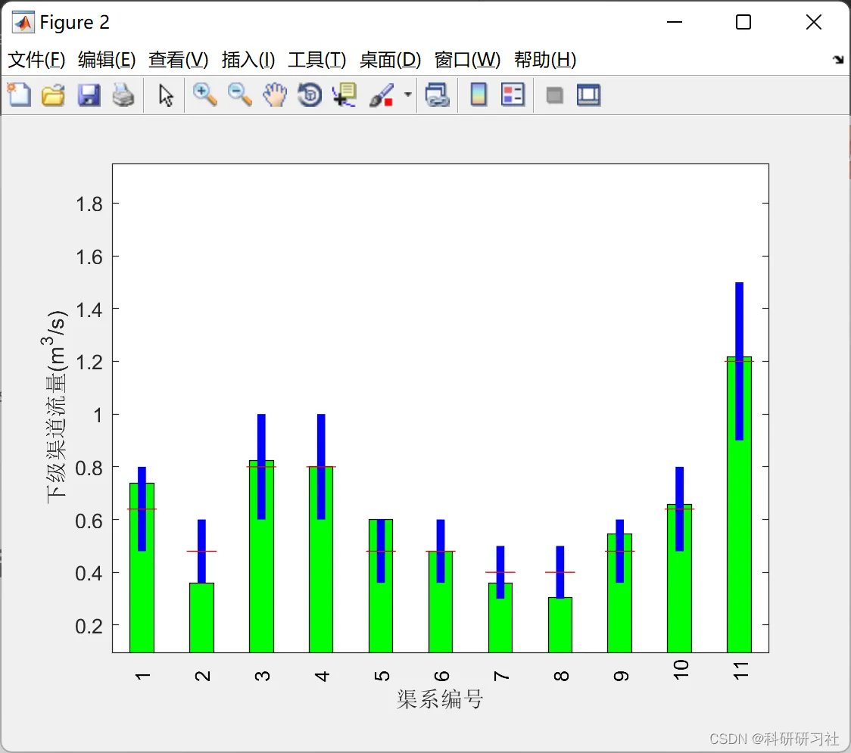Open the 编辑(E) menu
The width and height of the screenshot is (851, 753).
point(107,60)
